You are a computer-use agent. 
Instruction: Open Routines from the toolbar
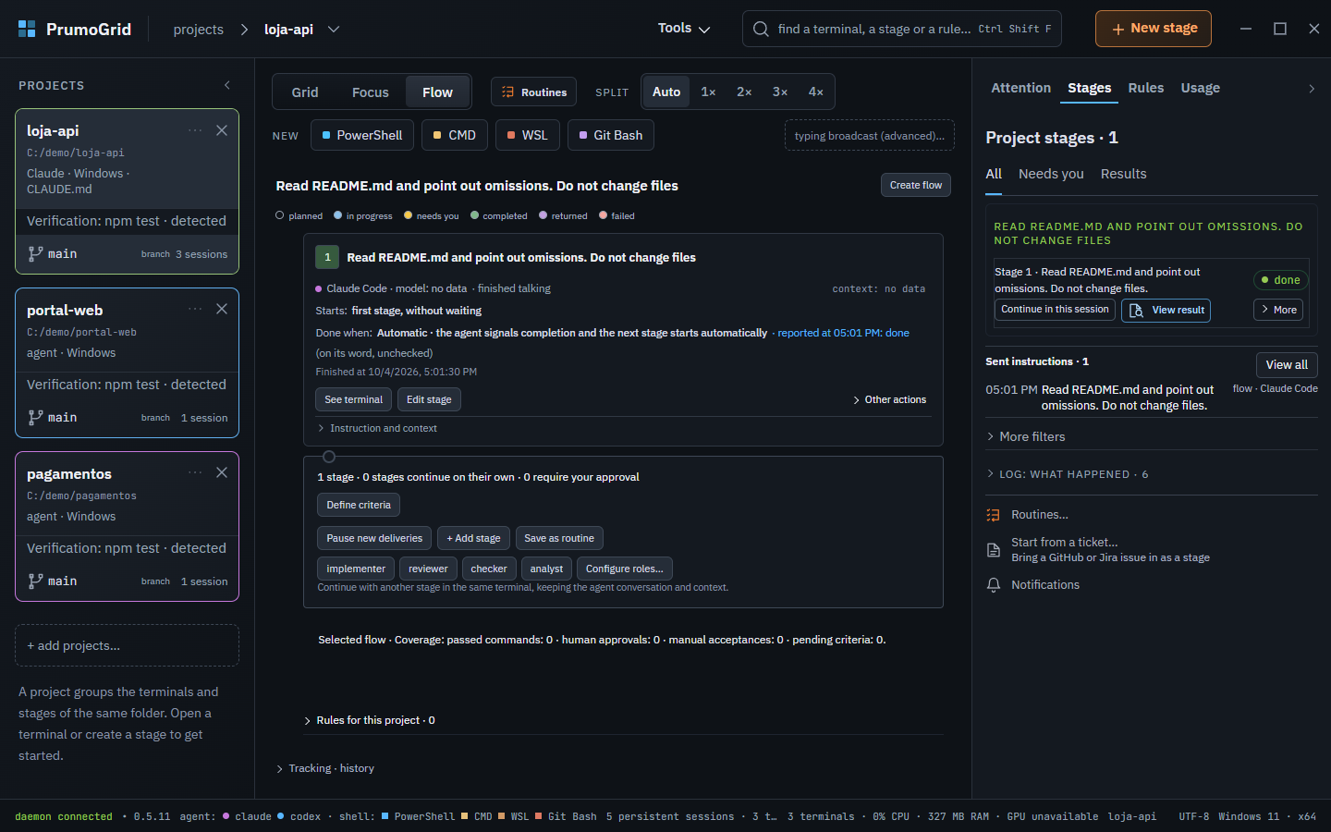point(533,92)
